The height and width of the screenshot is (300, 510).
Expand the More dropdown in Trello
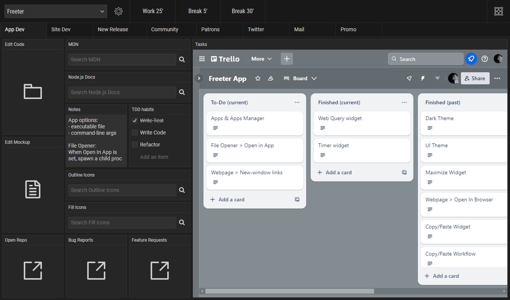261,59
